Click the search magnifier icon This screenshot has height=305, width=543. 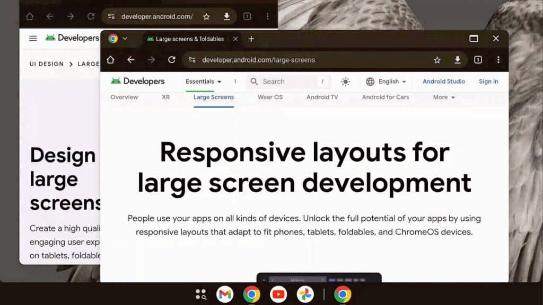[x=254, y=82]
